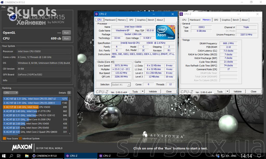The height and width of the screenshot is (159, 266).
Task: Click Validate in the CPU-Z CPU window
Action: [x=153, y=91]
